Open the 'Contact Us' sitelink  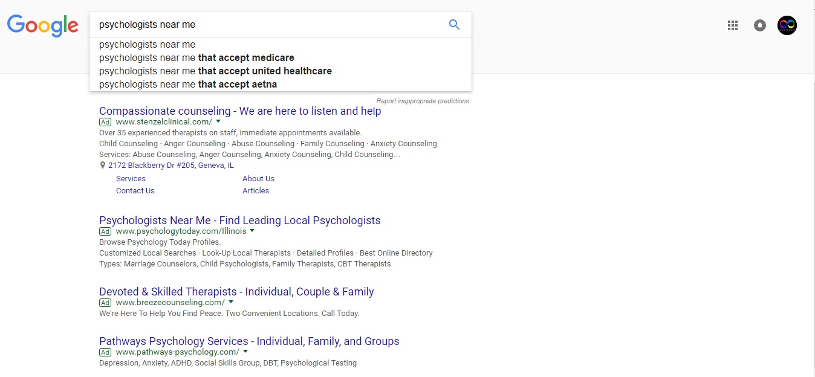(x=135, y=191)
